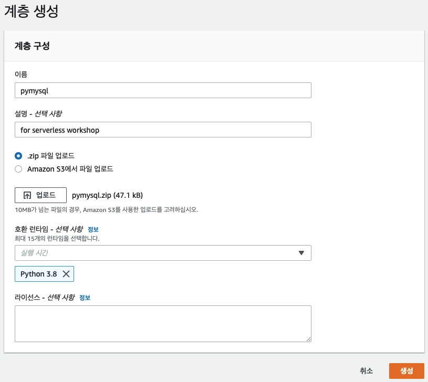The width and height of the screenshot is (428, 382).
Task: Click the 취소 button
Action: click(366, 370)
